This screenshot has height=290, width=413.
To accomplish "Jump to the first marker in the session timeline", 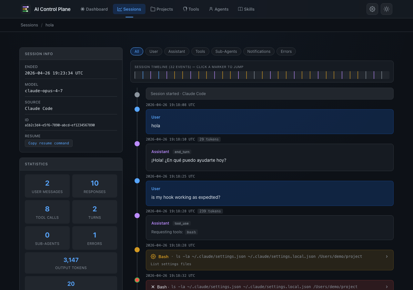I will [135, 75].
